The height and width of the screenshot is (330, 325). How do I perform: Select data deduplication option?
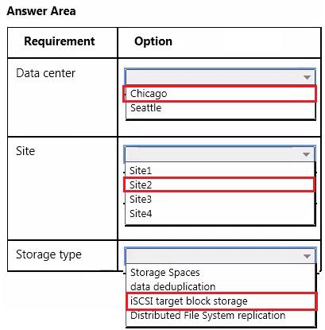point(173,287)
